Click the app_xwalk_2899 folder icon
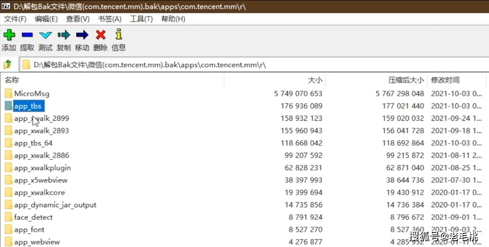The image size is (489, 247). (x=8, y=118)
